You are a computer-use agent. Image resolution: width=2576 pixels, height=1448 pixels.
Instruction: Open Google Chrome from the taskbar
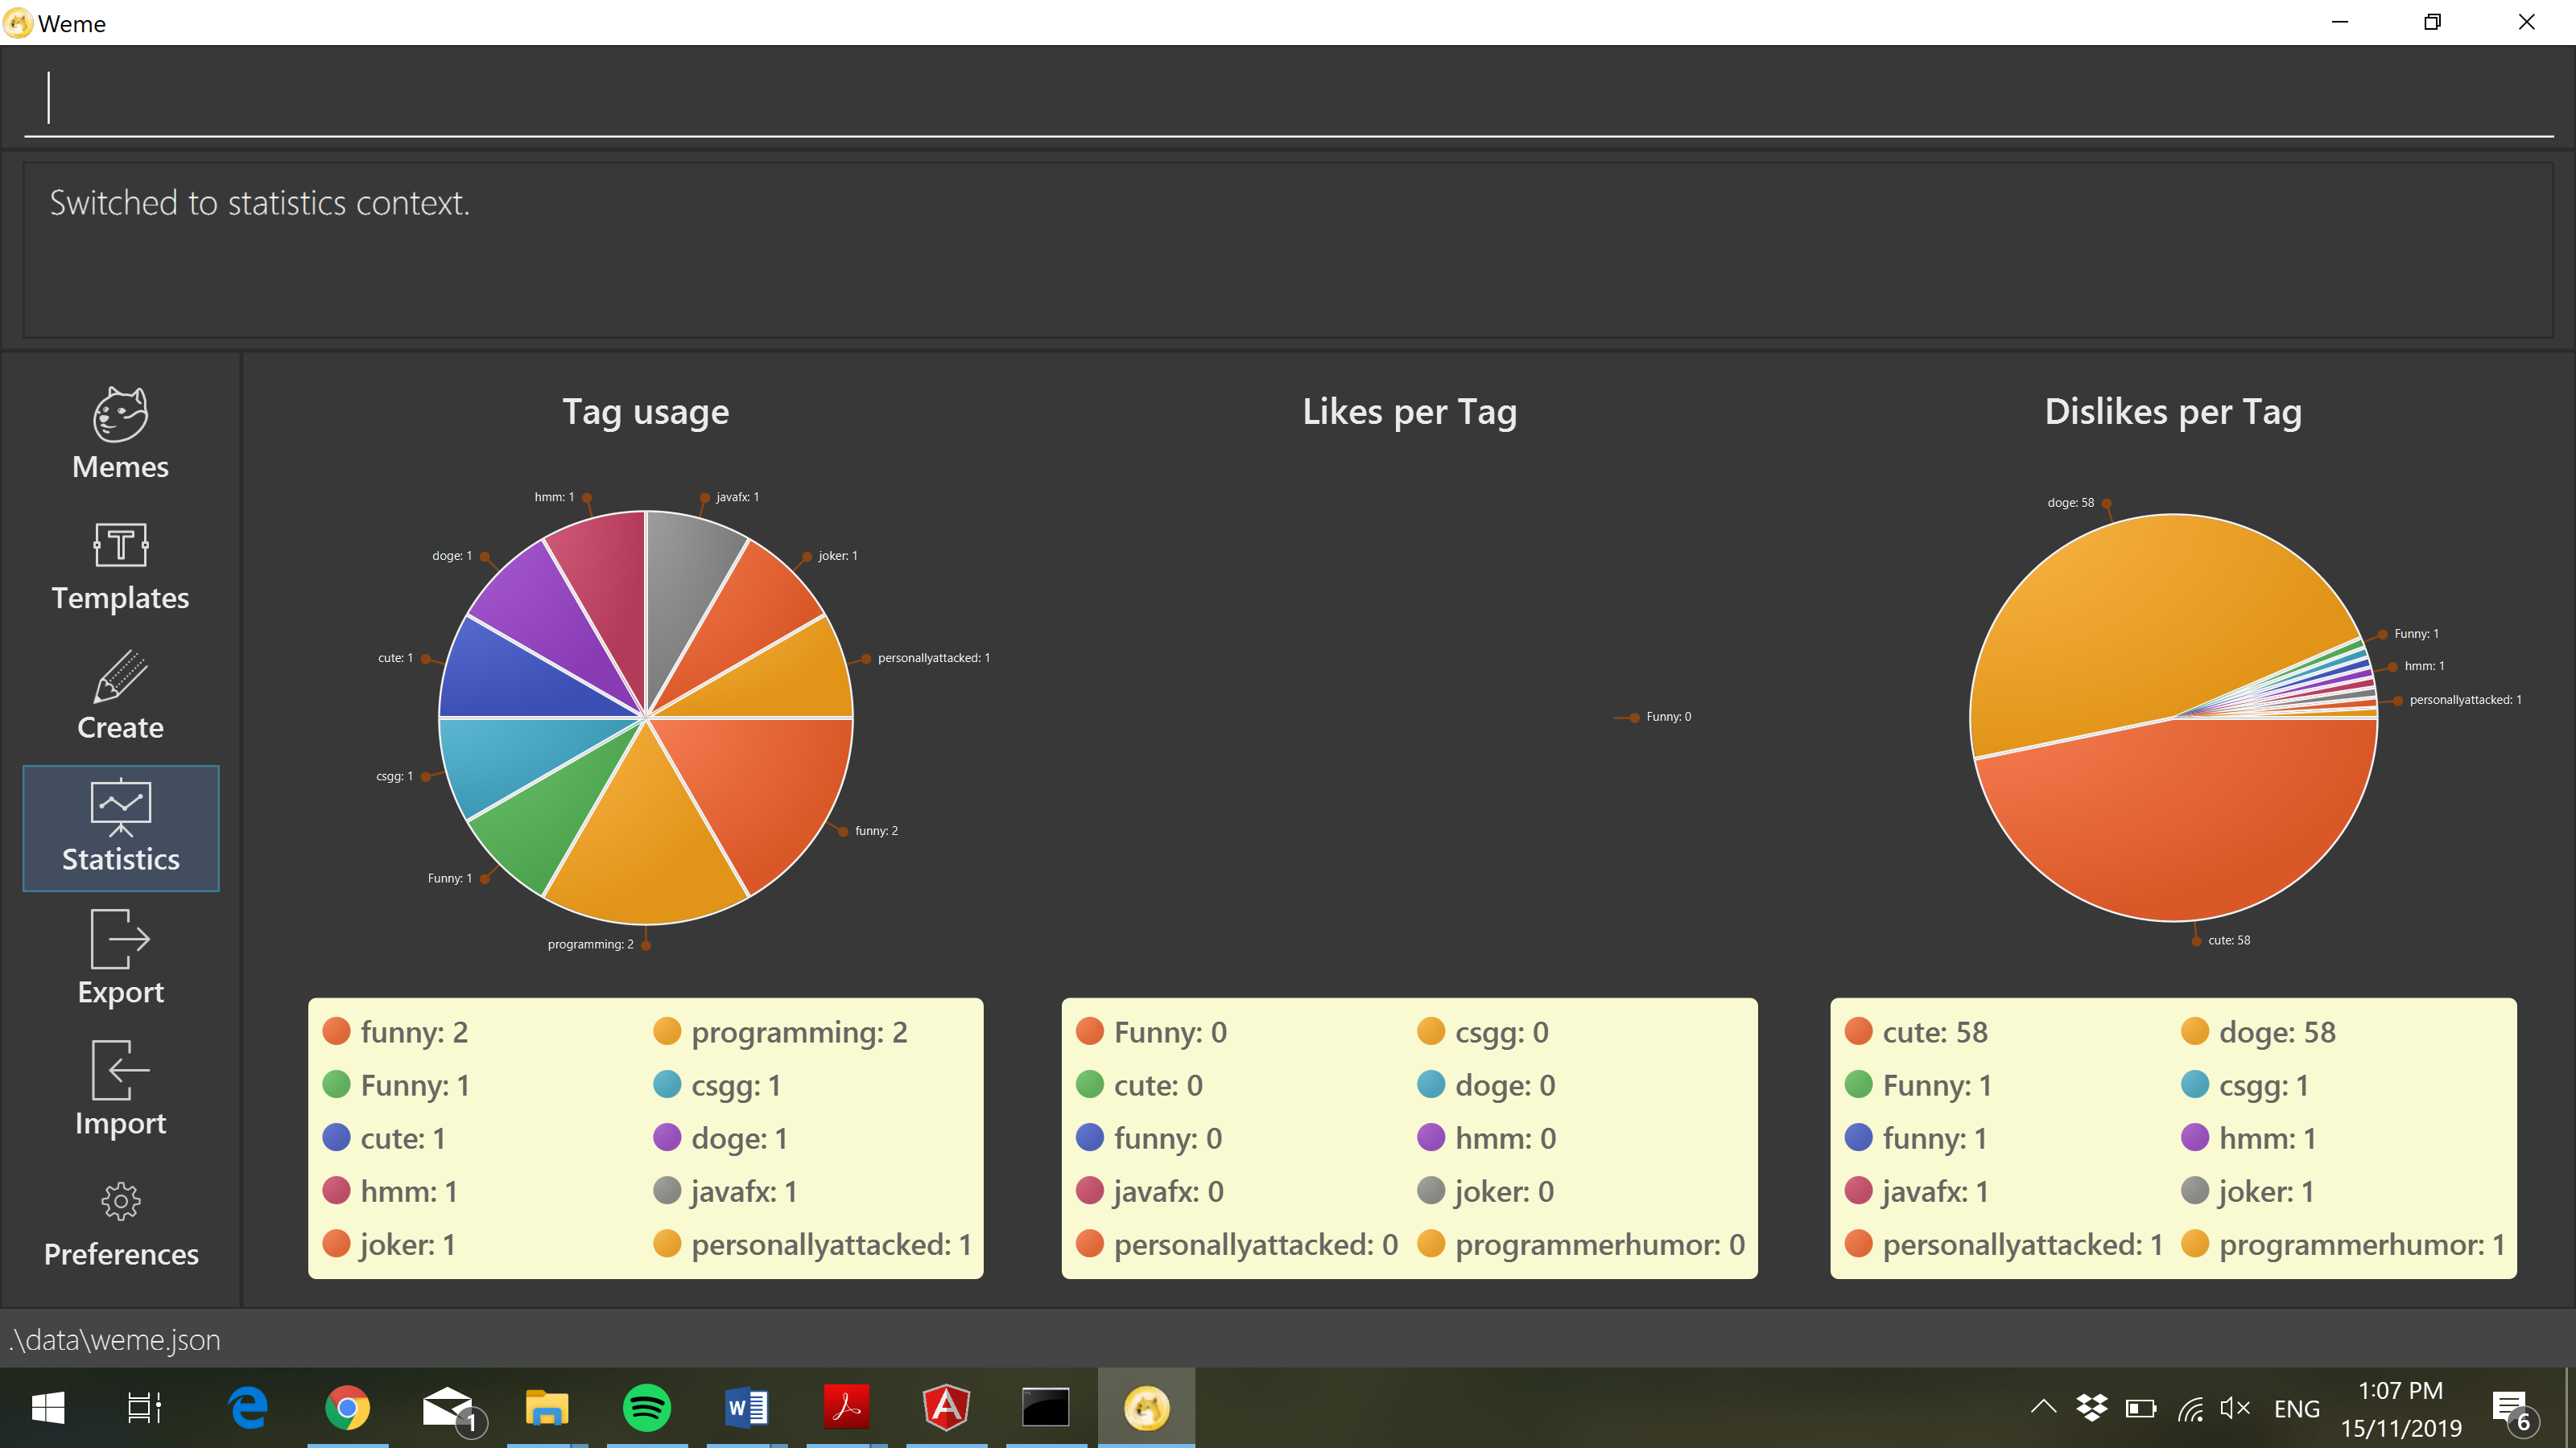(347, 1408)
